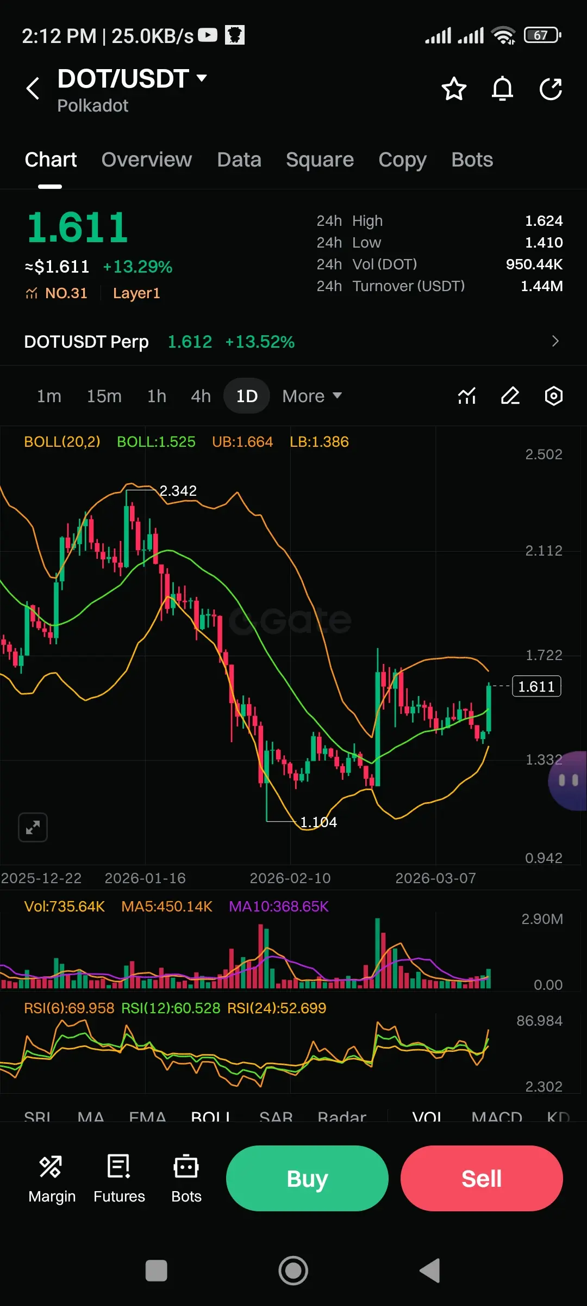Tap the DOTUSDT Perp label
This screenshot has width=587, height=1306.
pyautogui.click(x=86, y=342)
